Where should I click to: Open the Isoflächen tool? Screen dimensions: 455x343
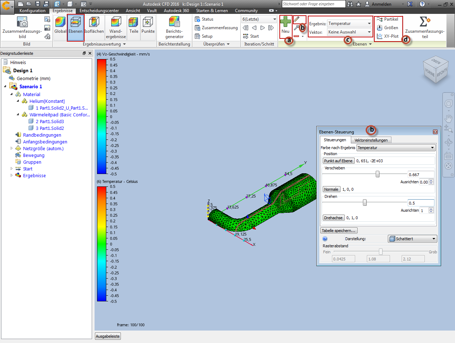click(94, 25)
